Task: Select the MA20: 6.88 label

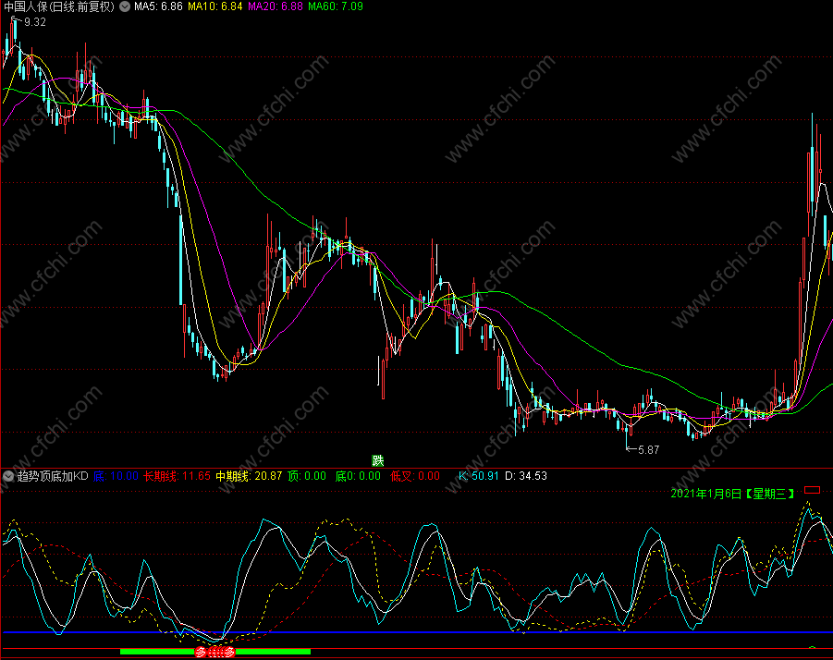Action: 276,6
